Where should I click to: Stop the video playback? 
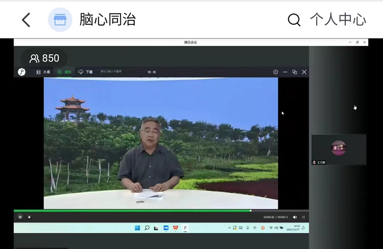[x=29, y=217]
